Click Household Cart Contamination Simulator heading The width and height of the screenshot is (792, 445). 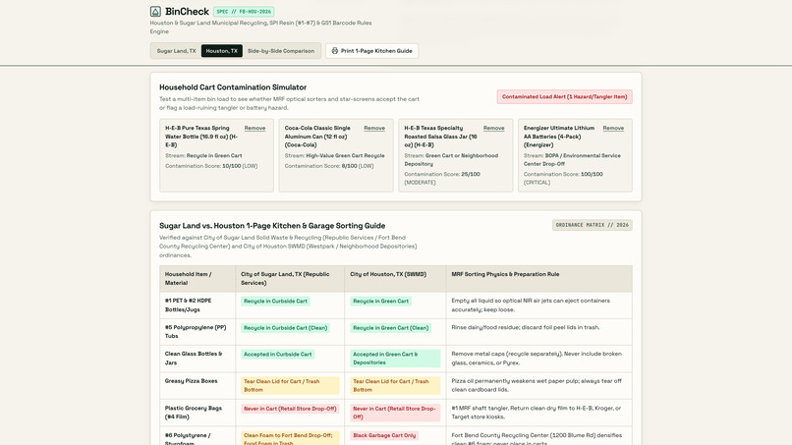[x=233, y=87]
